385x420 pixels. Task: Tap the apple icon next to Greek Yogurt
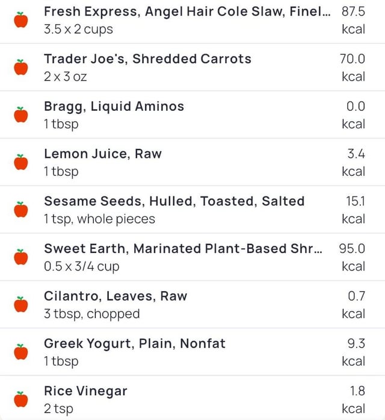click(21, 352)
